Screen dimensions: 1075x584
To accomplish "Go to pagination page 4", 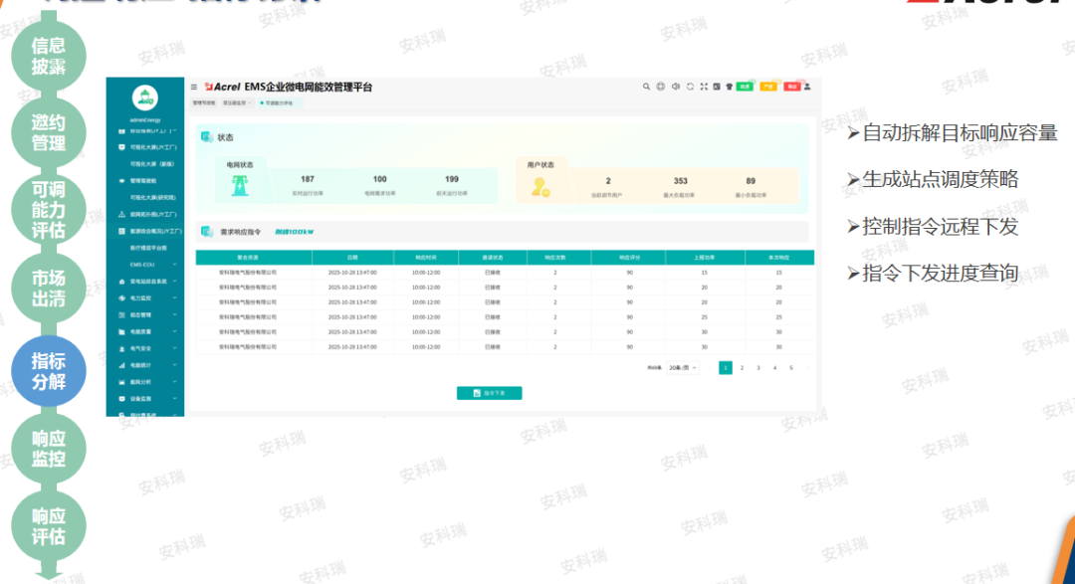I will click(x=774, y=368).
